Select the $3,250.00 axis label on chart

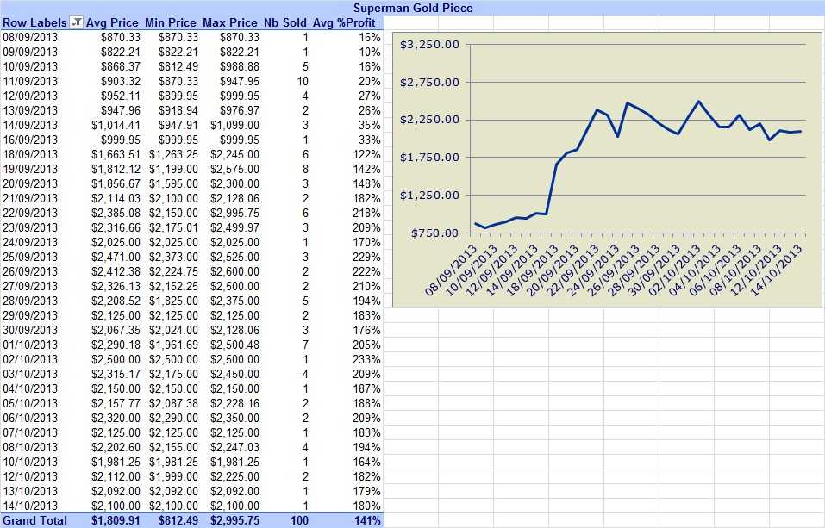point(429,45)
